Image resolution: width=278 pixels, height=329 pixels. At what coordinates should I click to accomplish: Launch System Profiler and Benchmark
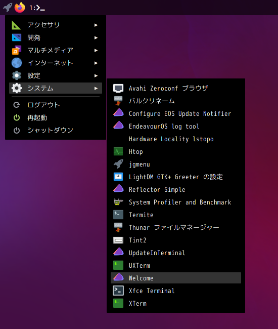[x=176, y=202]
